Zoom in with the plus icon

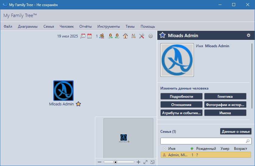tap(138, 162)
